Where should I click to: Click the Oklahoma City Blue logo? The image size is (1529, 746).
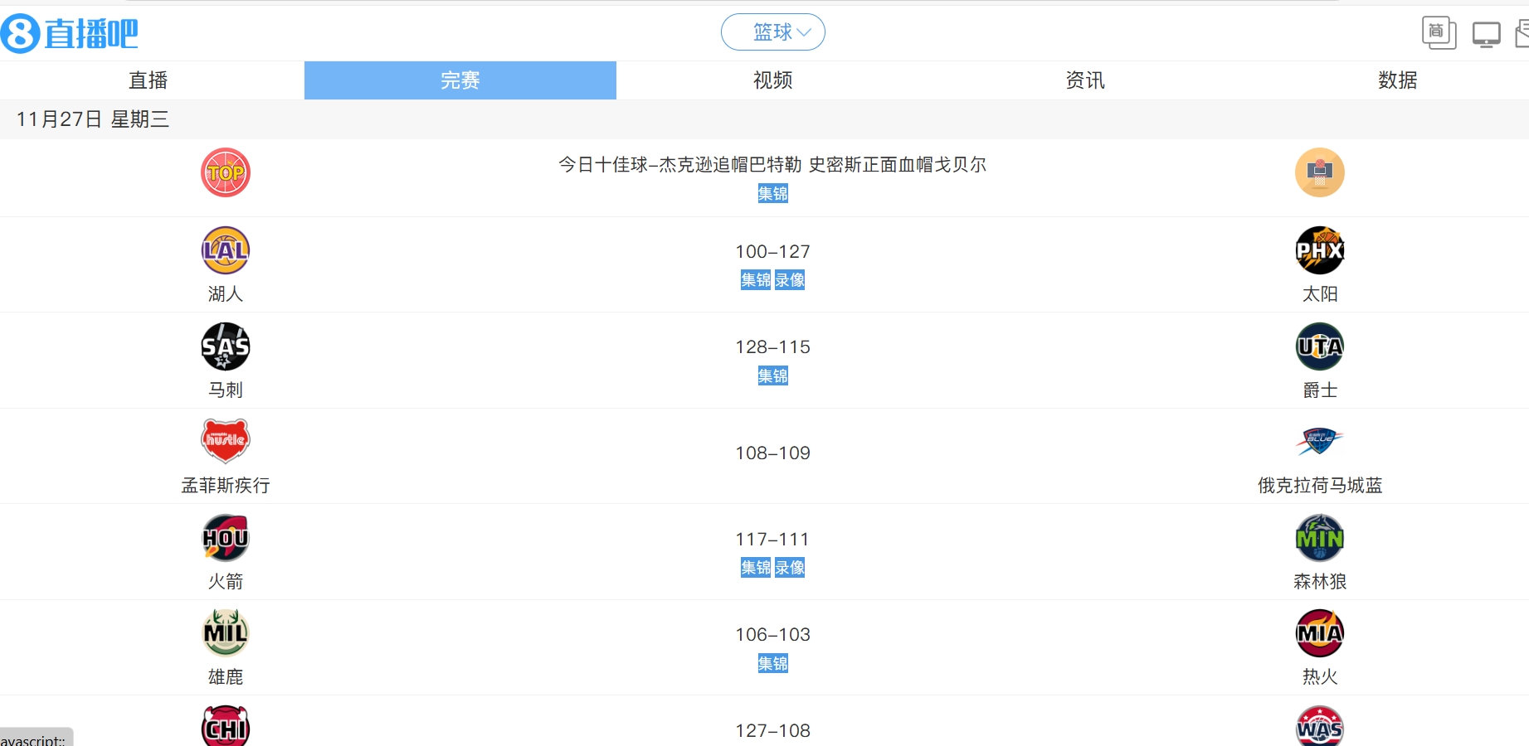[x=1320, y=441]
